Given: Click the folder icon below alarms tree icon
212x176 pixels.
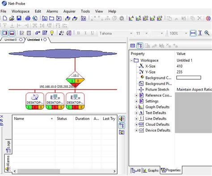Looking at the screenshot, I should [122, 132].
